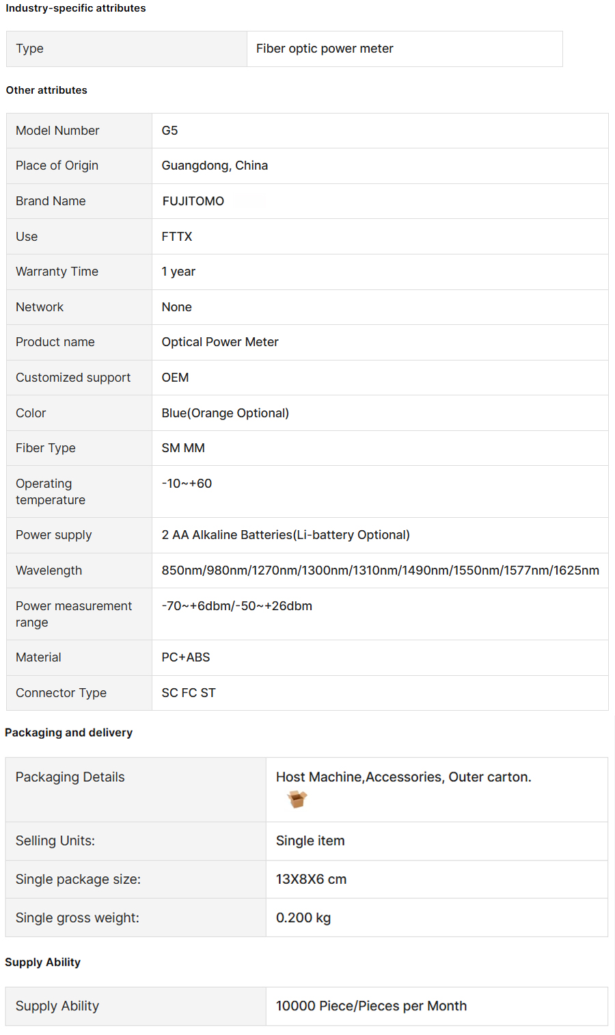Click the Industry-specific attributes heading
The height and width of the screenshot is (1035, 615).
pyautogui.click(x=76, y=8)
